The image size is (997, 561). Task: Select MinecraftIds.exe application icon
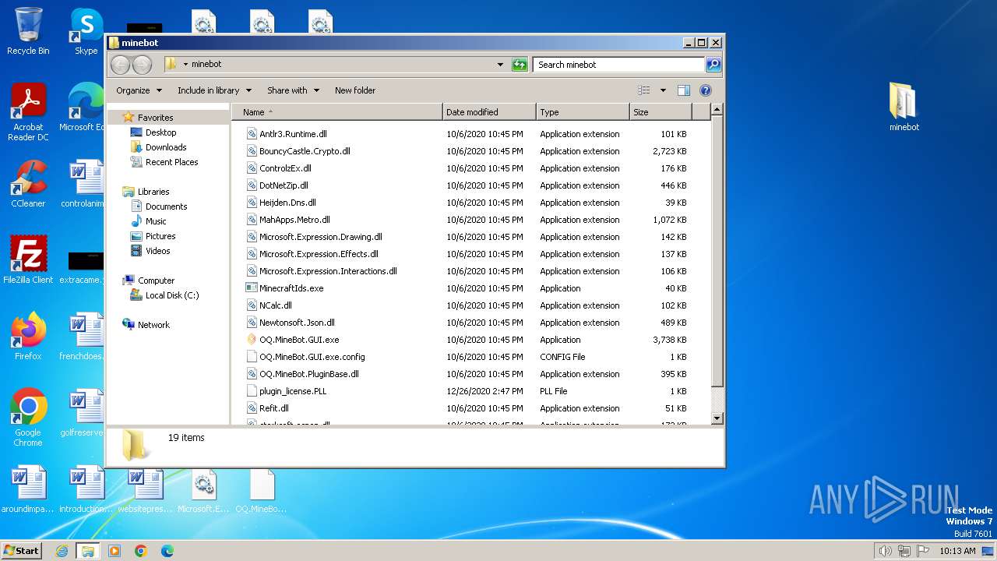[x=252, y=288]
